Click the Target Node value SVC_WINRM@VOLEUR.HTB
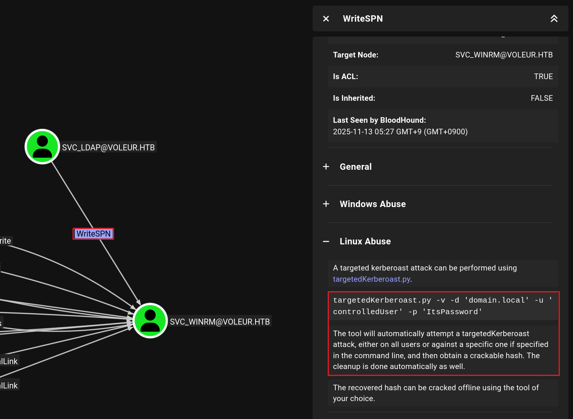 [x=504, y=55]
